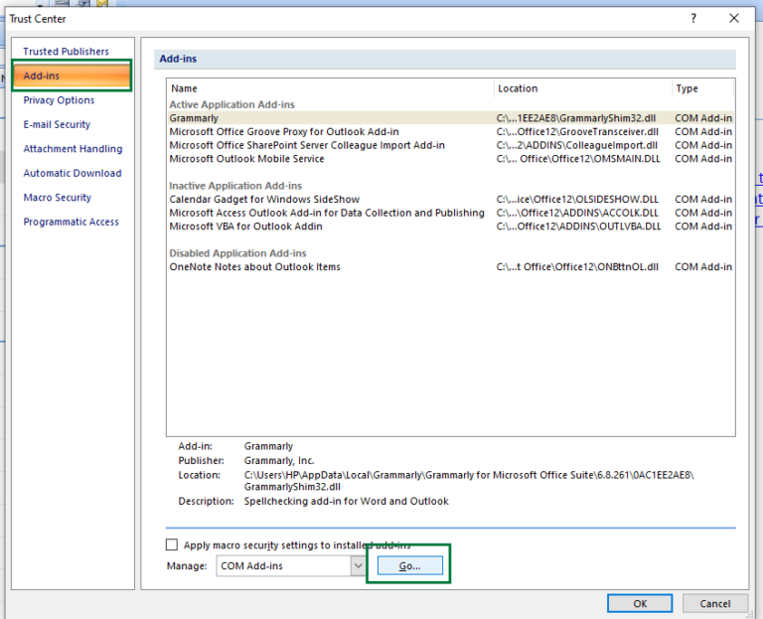Go to E-mail Security settings
The height and width of the screenshot is (619, 763).
click(x=57, y=125)
